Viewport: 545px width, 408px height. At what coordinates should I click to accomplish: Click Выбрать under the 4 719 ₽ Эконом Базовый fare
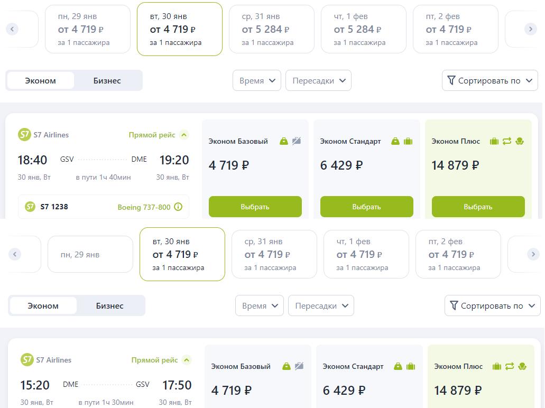coord(255,207)
